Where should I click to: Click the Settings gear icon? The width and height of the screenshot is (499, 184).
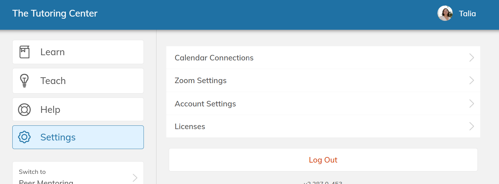(x=24, y=137)
